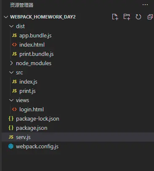Open package.json file
This screenshot has height=171, width=154.
coord(32,128)
